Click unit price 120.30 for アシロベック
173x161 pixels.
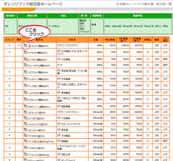[113, 79]
